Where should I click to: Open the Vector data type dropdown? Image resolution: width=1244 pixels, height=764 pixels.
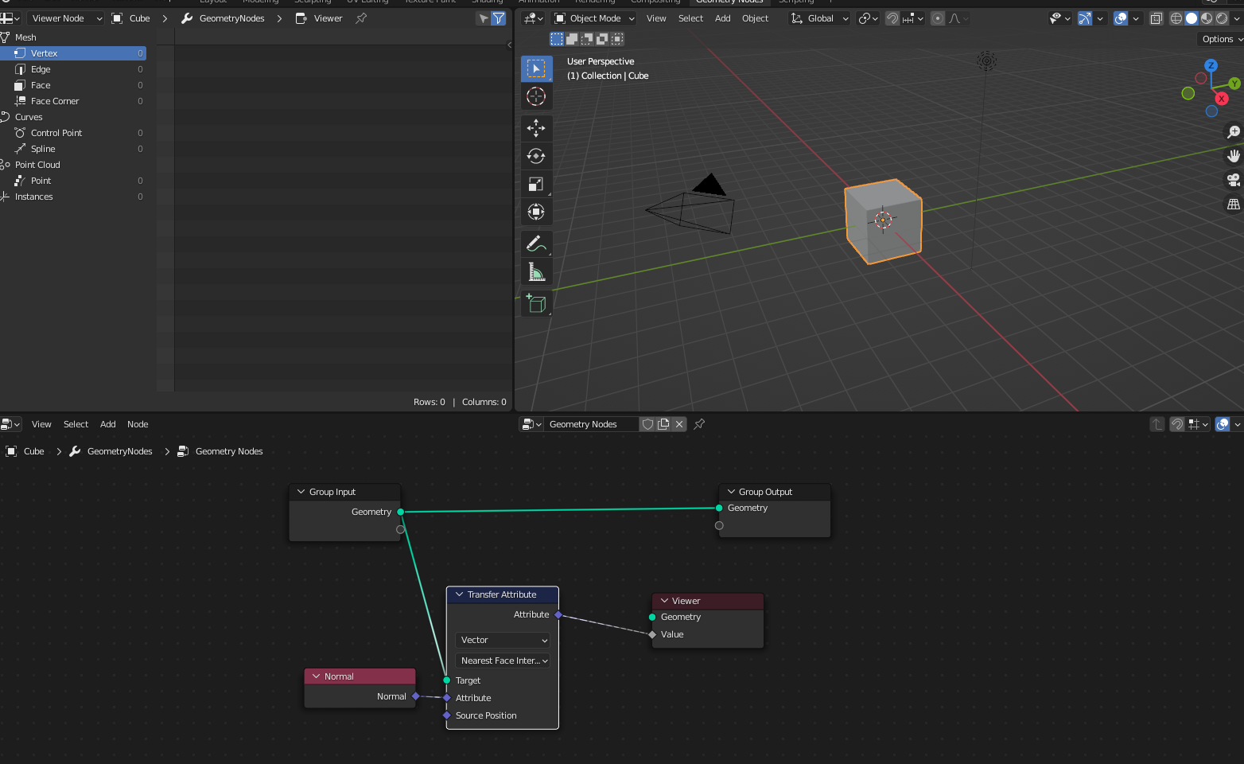(x=503, y=640)
